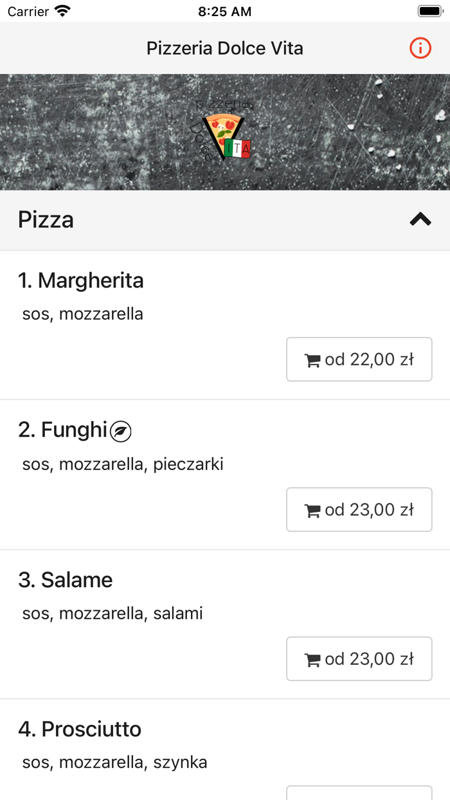This screenshot has width=450, height=800.
Task: Tap the Pizzeria Dolce Vita title
Action: (x=224, y=48)
